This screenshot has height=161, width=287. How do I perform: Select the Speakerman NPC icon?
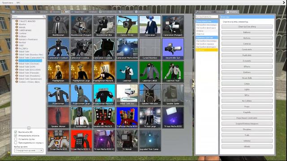tap(81, 117)
